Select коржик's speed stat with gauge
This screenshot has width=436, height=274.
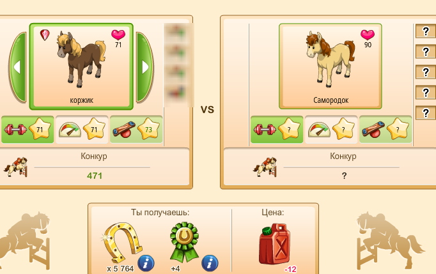point(82,130)
